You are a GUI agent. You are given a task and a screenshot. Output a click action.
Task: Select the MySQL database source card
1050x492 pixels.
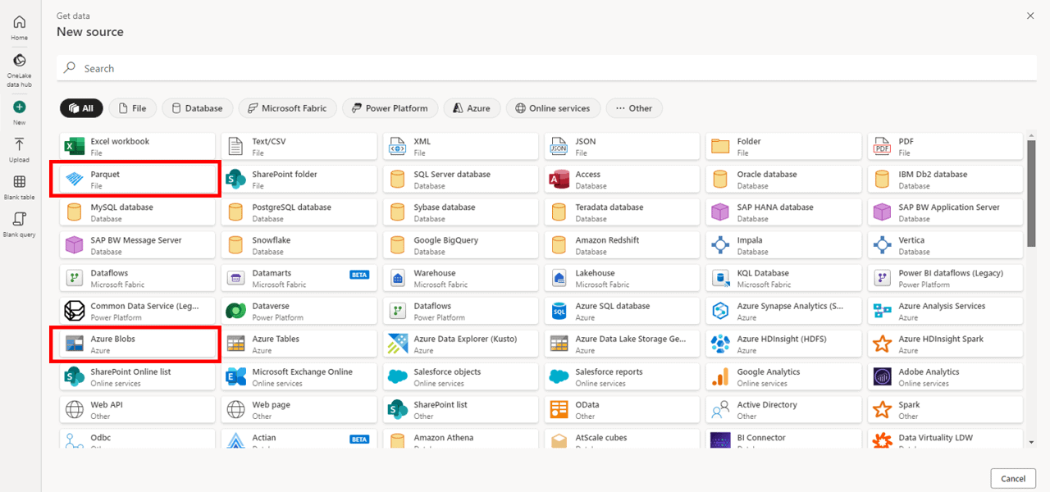137,212
